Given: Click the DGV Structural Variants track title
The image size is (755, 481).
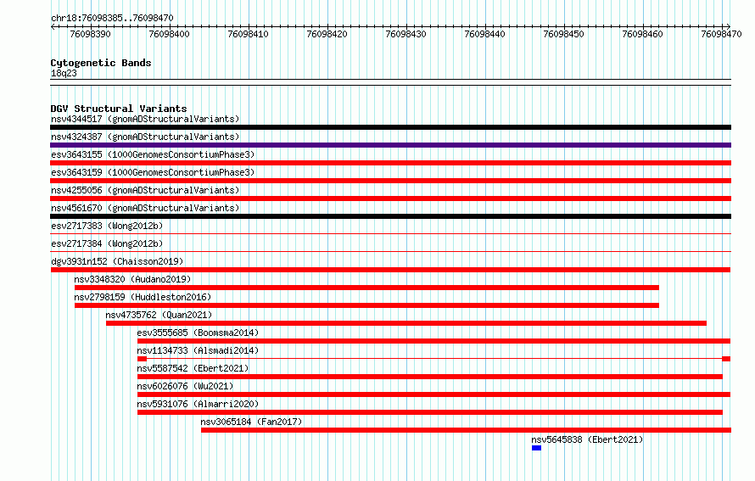Looking at the screenshot, I should (119, 109).
